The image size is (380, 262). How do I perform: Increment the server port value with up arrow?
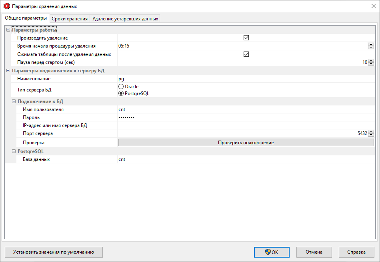tap(371, 132)
